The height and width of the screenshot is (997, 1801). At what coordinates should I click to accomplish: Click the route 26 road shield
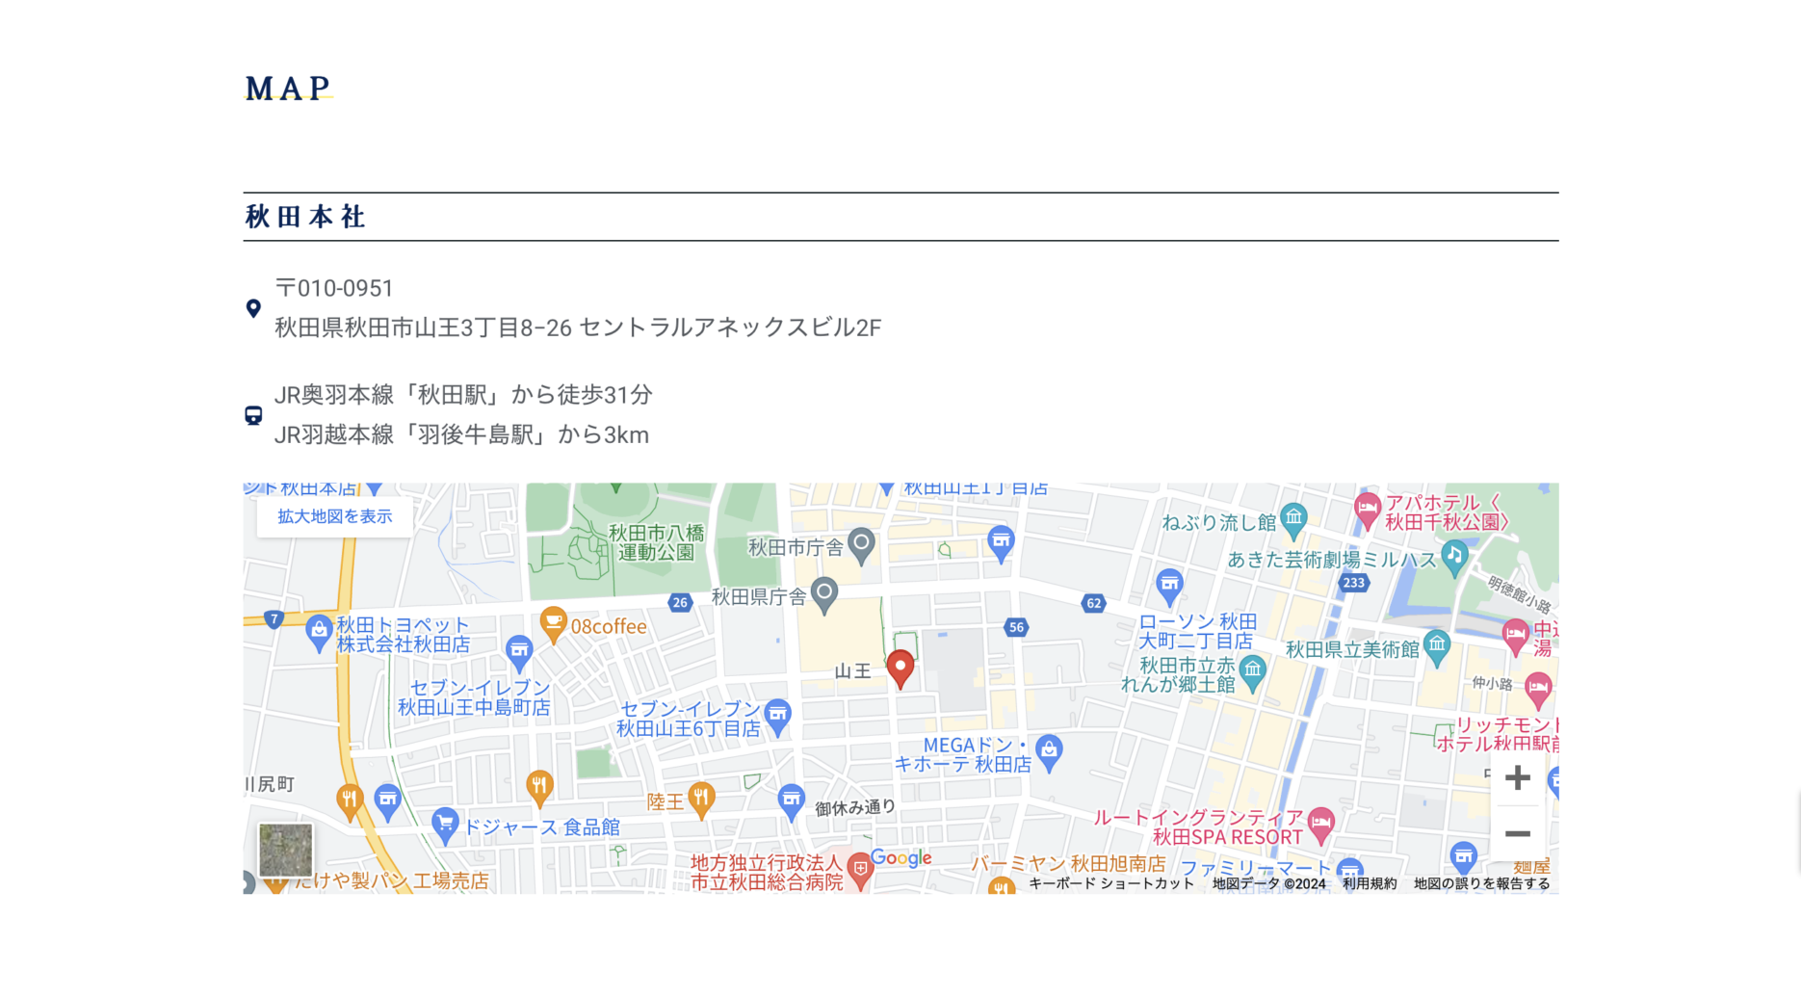tap(680, 602)
